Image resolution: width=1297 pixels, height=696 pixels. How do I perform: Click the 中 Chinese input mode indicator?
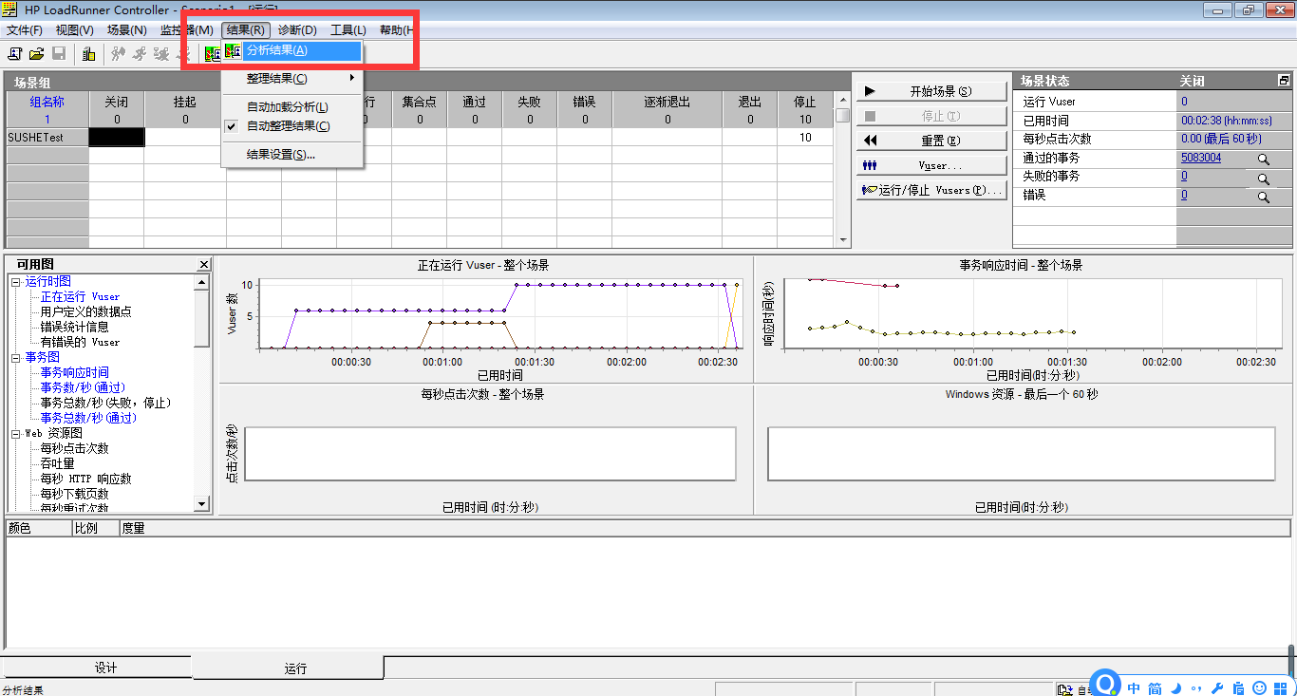(x=1134, y=688)
